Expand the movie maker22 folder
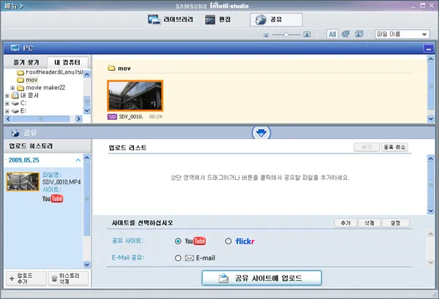The height and width of the screenshot is (299, 439). coord(12,88)
